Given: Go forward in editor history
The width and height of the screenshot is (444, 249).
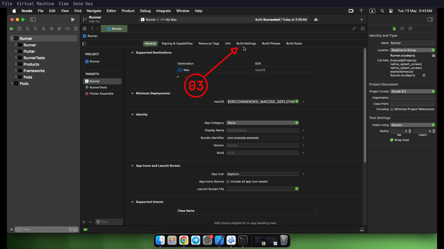Looking at the screenshot, I should tap(97, 28).
